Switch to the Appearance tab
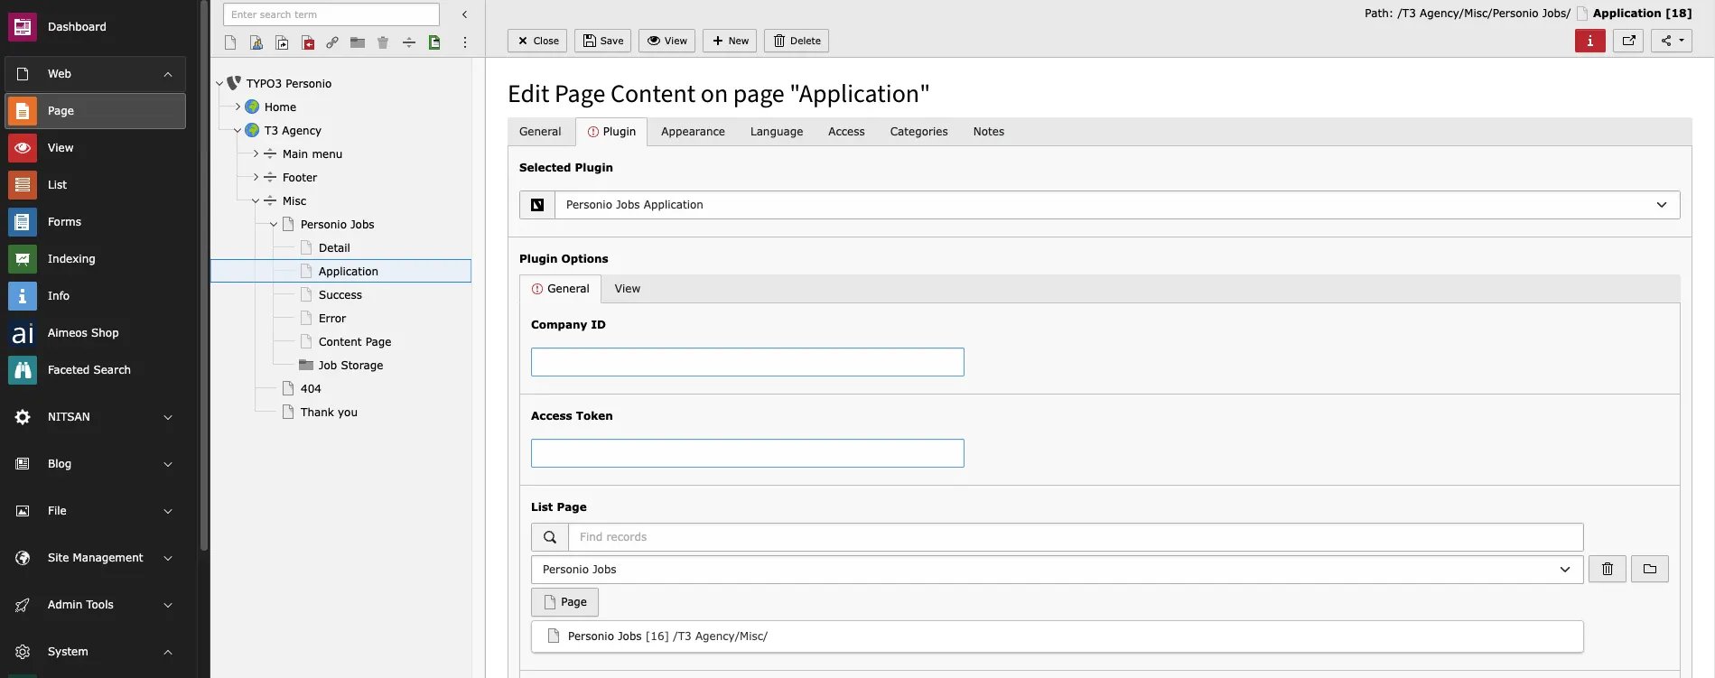 tap(693, 132)
